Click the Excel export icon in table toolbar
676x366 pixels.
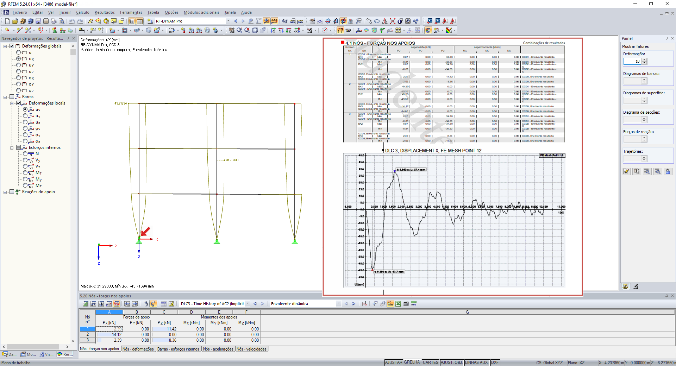point(398,304)
